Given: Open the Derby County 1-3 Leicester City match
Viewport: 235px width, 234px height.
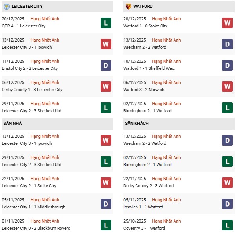Looking at the screenshot, I should click(32, 90).
